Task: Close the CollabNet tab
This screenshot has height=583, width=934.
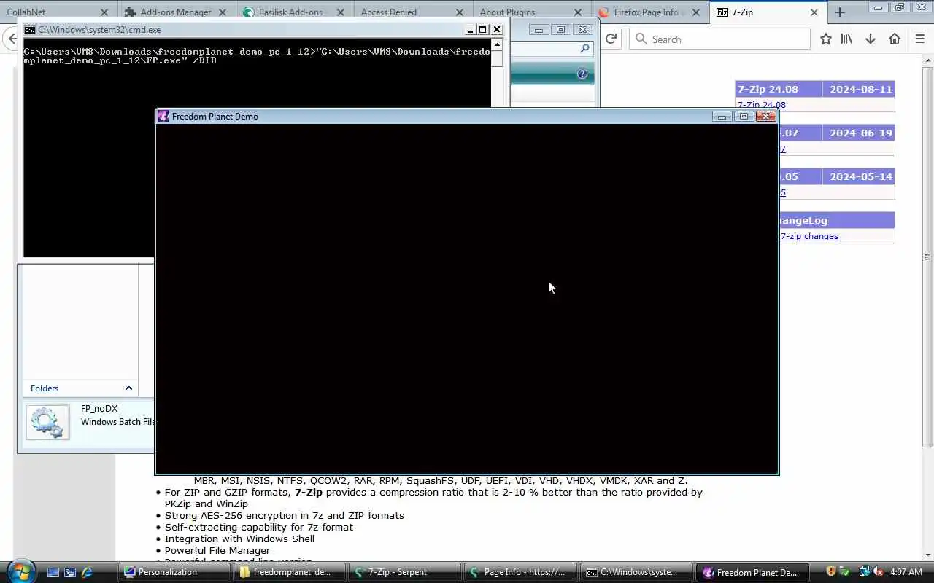Action: click(104, 12)
